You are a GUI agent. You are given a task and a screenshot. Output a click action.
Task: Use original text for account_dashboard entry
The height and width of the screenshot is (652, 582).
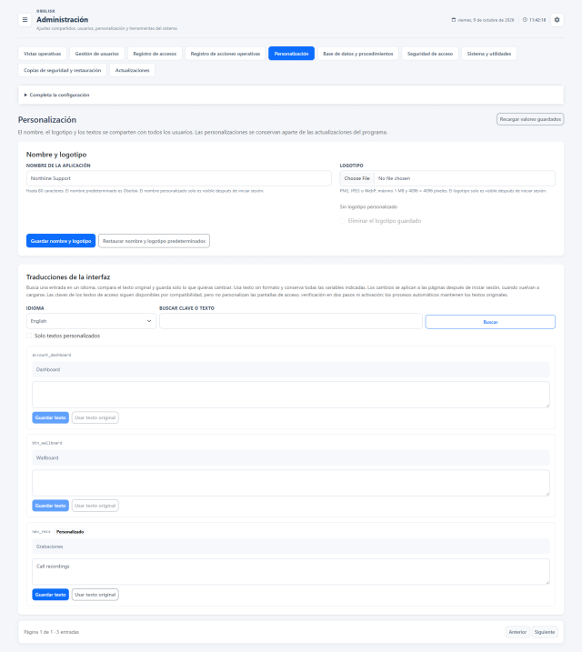(95, 417)
